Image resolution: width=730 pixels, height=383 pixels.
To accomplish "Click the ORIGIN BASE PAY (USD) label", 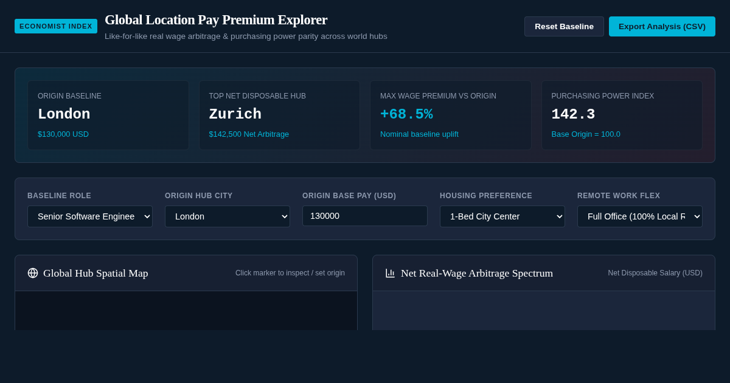I will pos(349,196).
